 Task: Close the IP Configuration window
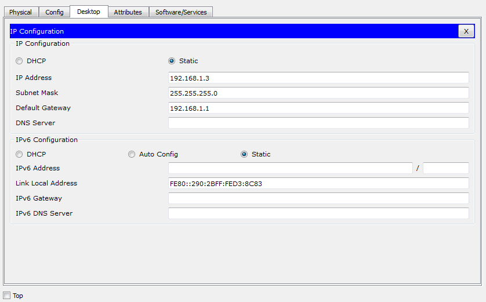[466, 31]
